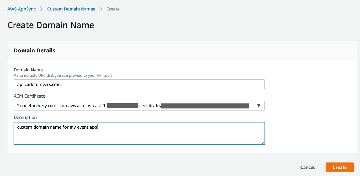Click inside the Description text area
360x176 pixels.
point(139,133)
